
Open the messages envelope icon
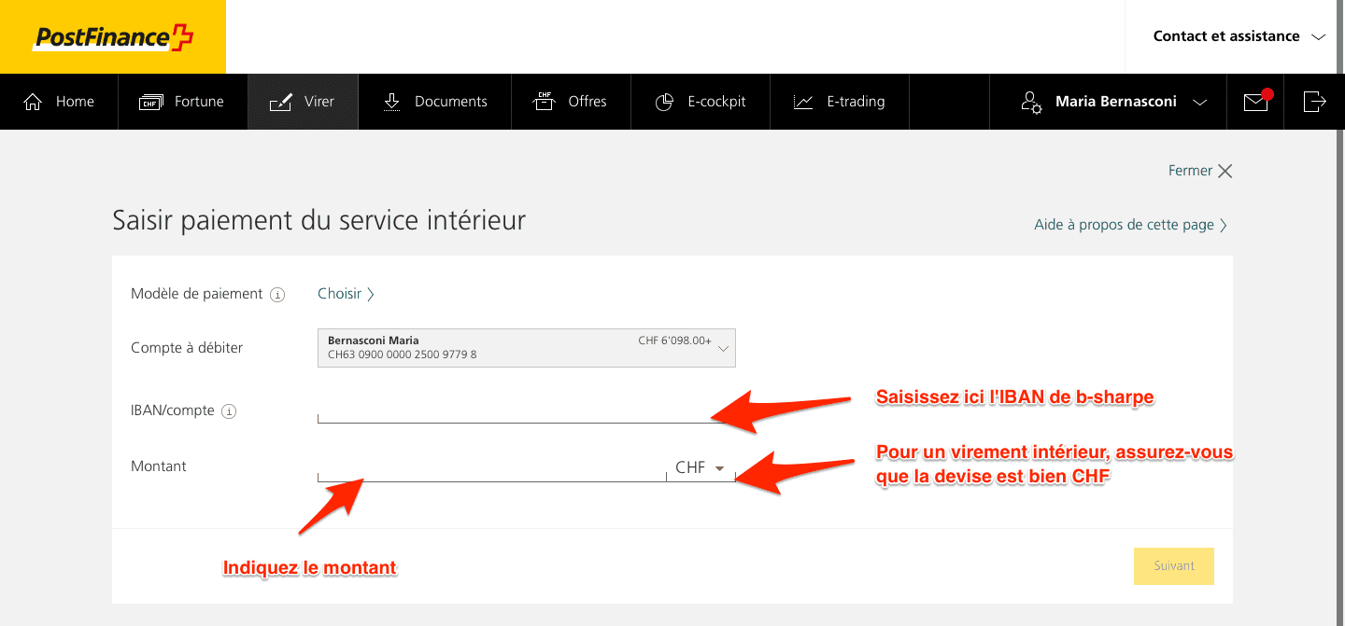pyautogui.click(x=1257, y=101)
